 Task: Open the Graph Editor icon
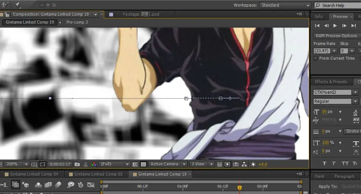(91, 185)
